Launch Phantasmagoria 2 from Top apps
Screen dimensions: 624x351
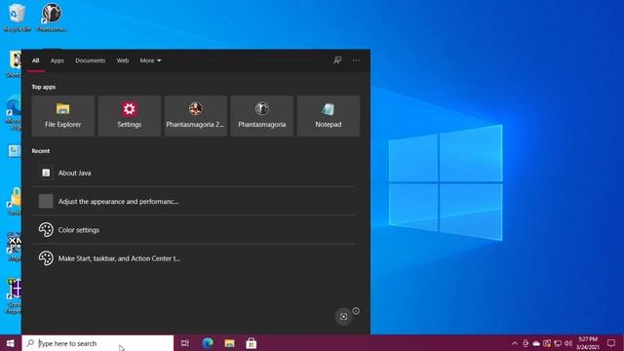[x=195, y=116]
